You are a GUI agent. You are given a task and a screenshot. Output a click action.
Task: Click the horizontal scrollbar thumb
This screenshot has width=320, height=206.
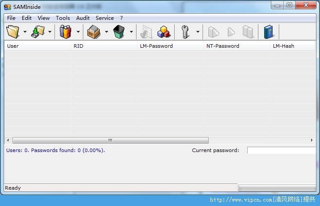coord(110,140)
